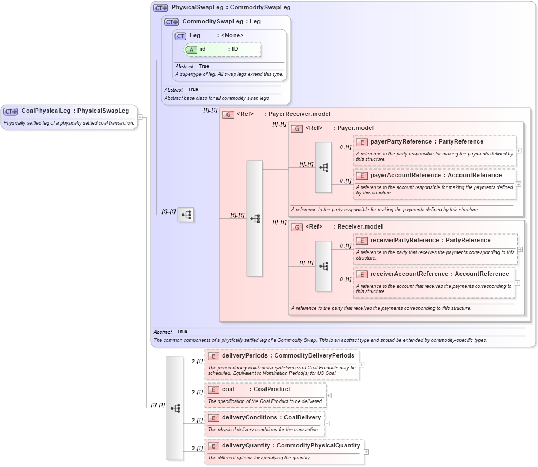Click the G icon of PayerReceiver.model

(x=228, y=115)
